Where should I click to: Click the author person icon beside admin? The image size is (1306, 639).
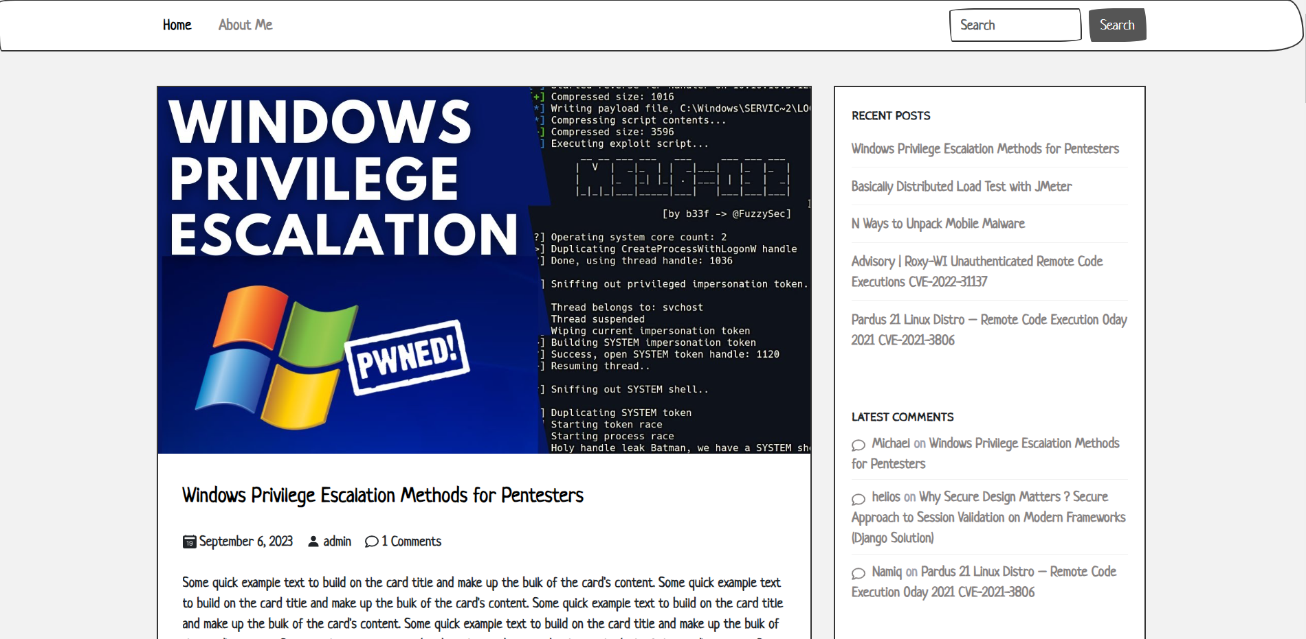pyautogui.click(x=313, y=542)
